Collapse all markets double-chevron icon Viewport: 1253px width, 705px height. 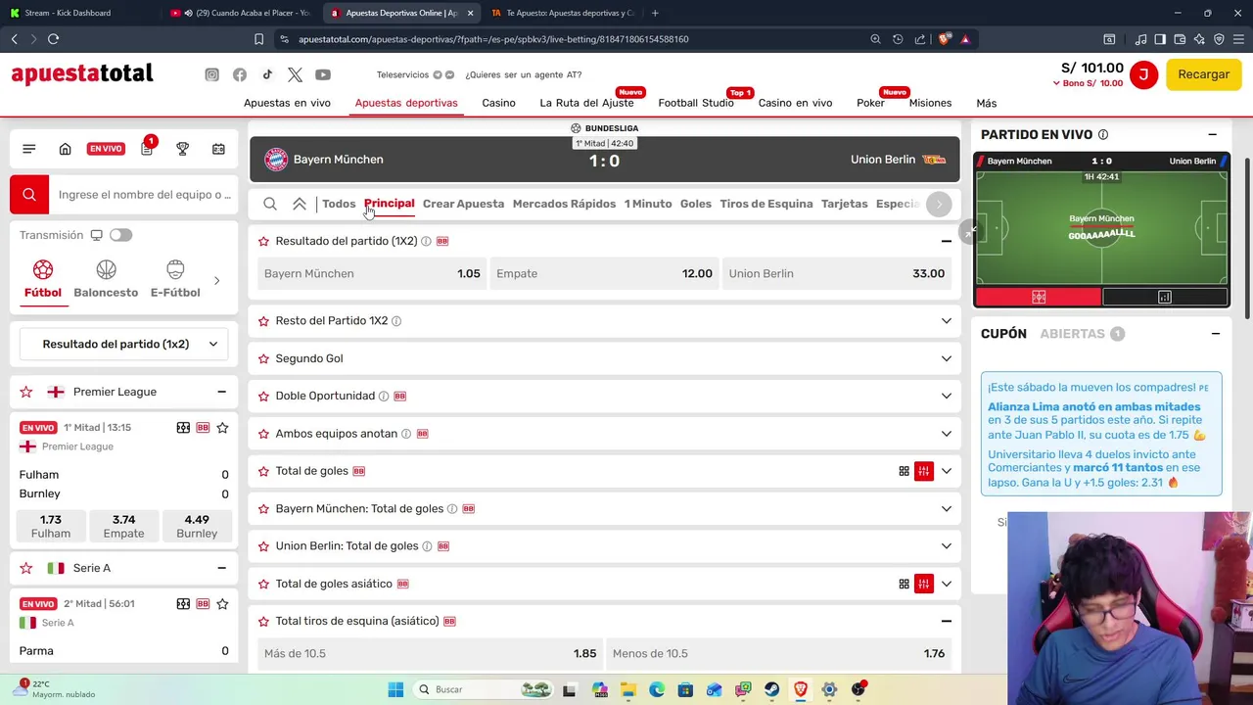pyautogui.click(x=300, y=204)
